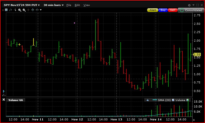Click the small bars icon at chart bottom-left
This screenshot has height=123, width=205.
coord(4,95)
